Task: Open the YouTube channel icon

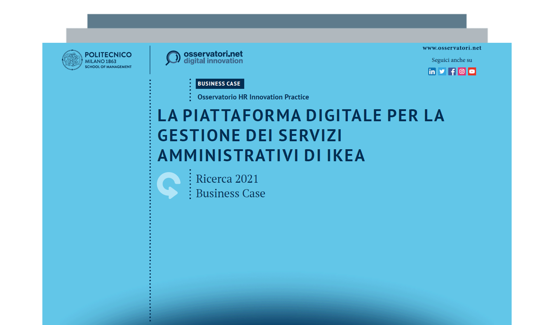Action: (x=472, y=71)
